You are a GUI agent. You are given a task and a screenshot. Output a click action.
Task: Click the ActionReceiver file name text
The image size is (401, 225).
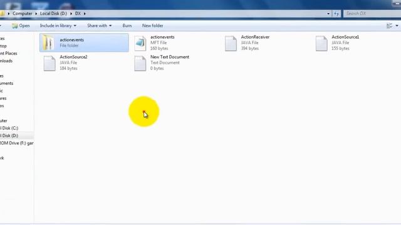coord(255,37)
